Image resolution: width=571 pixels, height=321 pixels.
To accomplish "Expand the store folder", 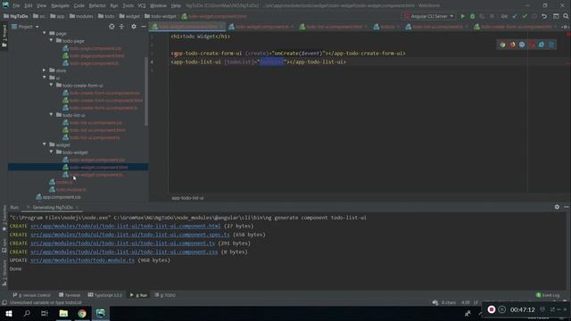I will click(x=45, y=70).
